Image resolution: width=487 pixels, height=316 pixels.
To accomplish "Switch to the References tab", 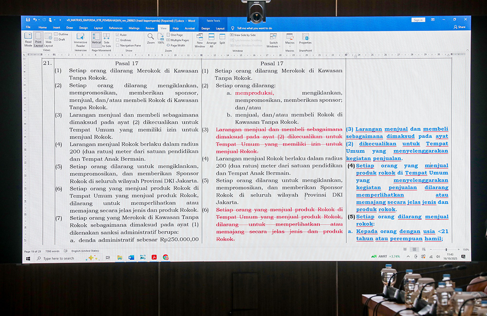I will click(x=116, y=28).
